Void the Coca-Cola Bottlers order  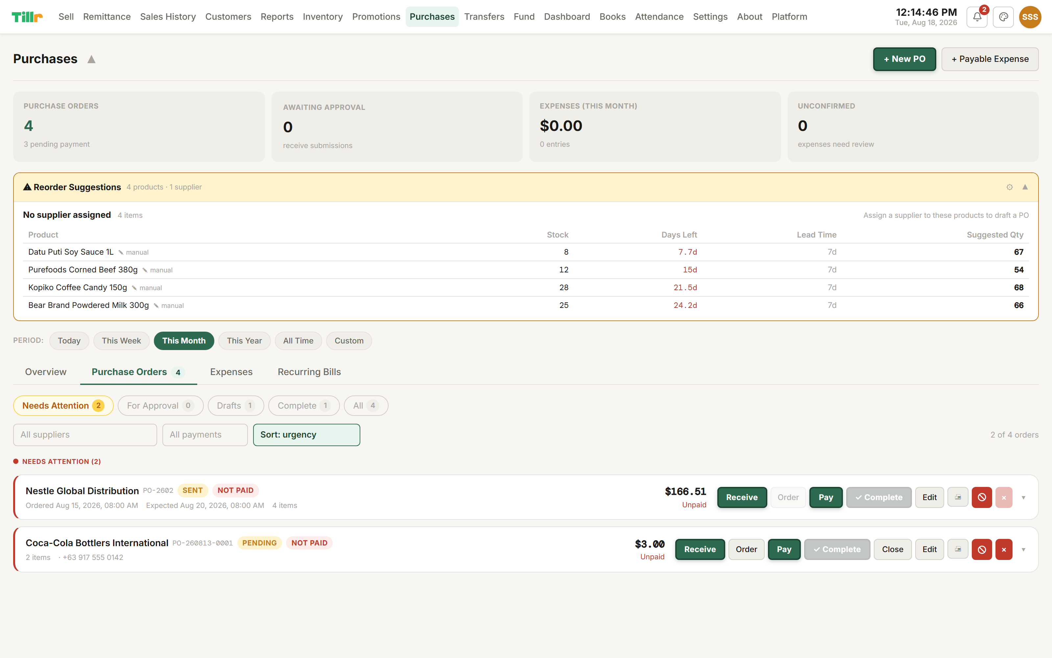click(x=982, y=549)
